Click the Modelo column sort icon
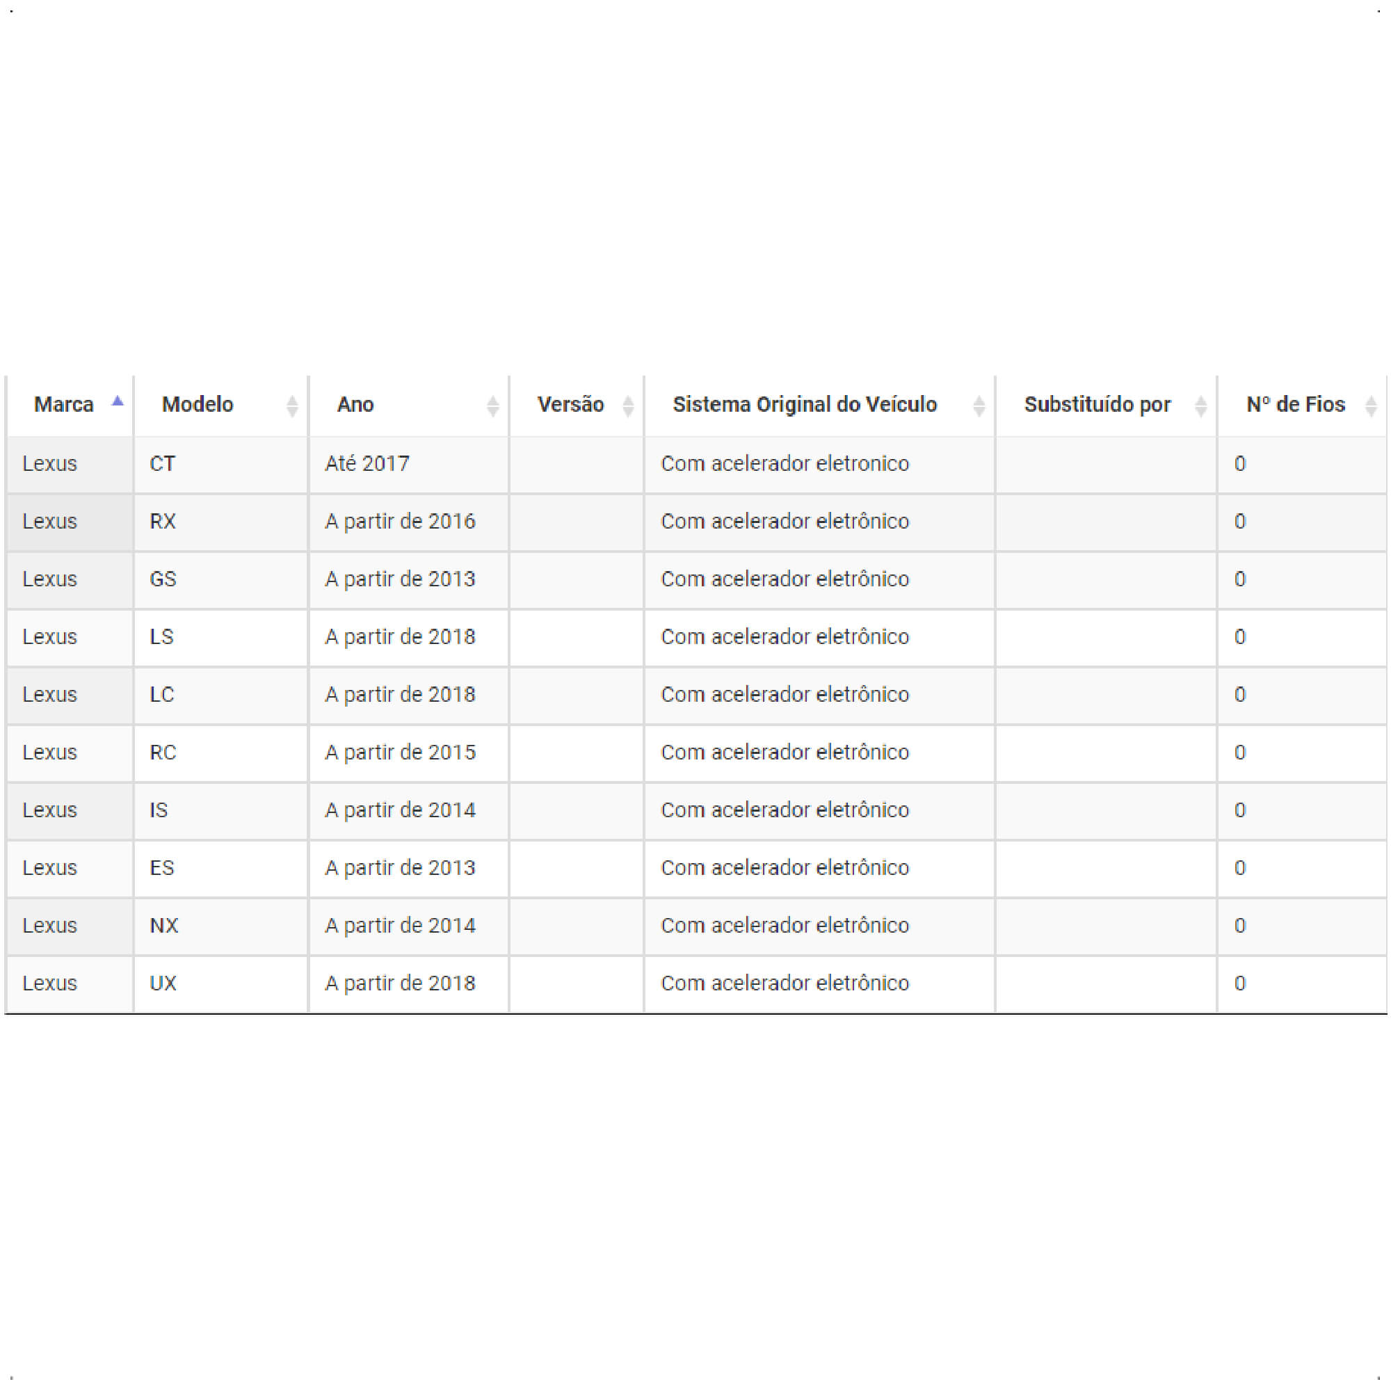 click(291, 406)
